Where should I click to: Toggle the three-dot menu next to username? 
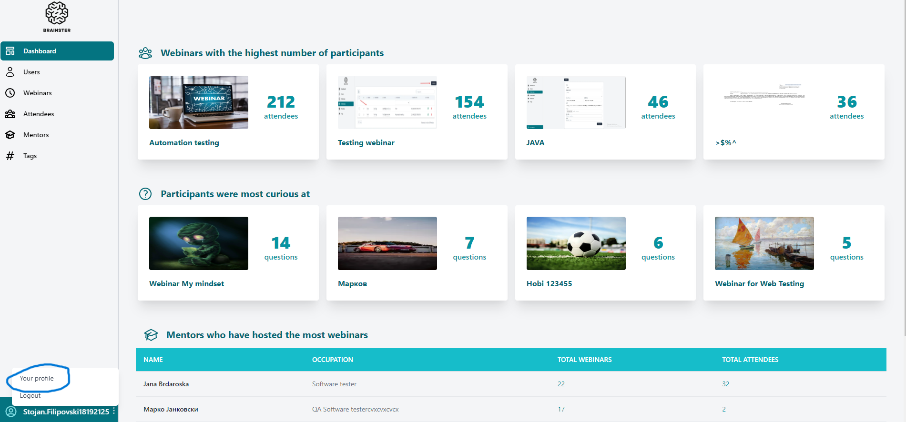pyautogui.click(x=114, y=412)
